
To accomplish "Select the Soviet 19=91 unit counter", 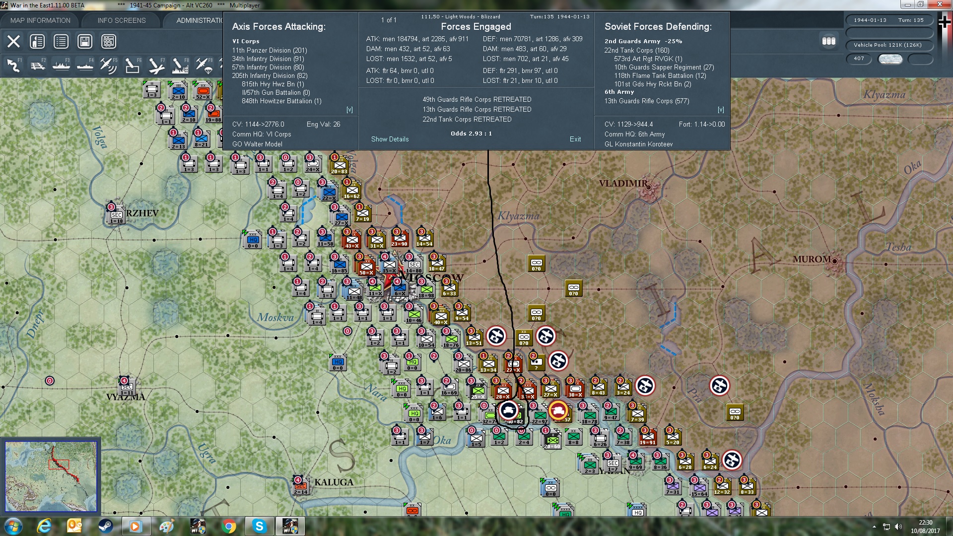I will (x=647, y=437).
